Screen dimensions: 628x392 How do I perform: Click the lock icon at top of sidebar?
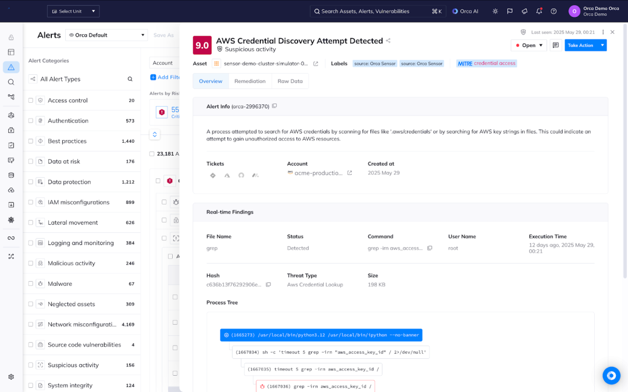pyautogui.click(x=11, y=37)
